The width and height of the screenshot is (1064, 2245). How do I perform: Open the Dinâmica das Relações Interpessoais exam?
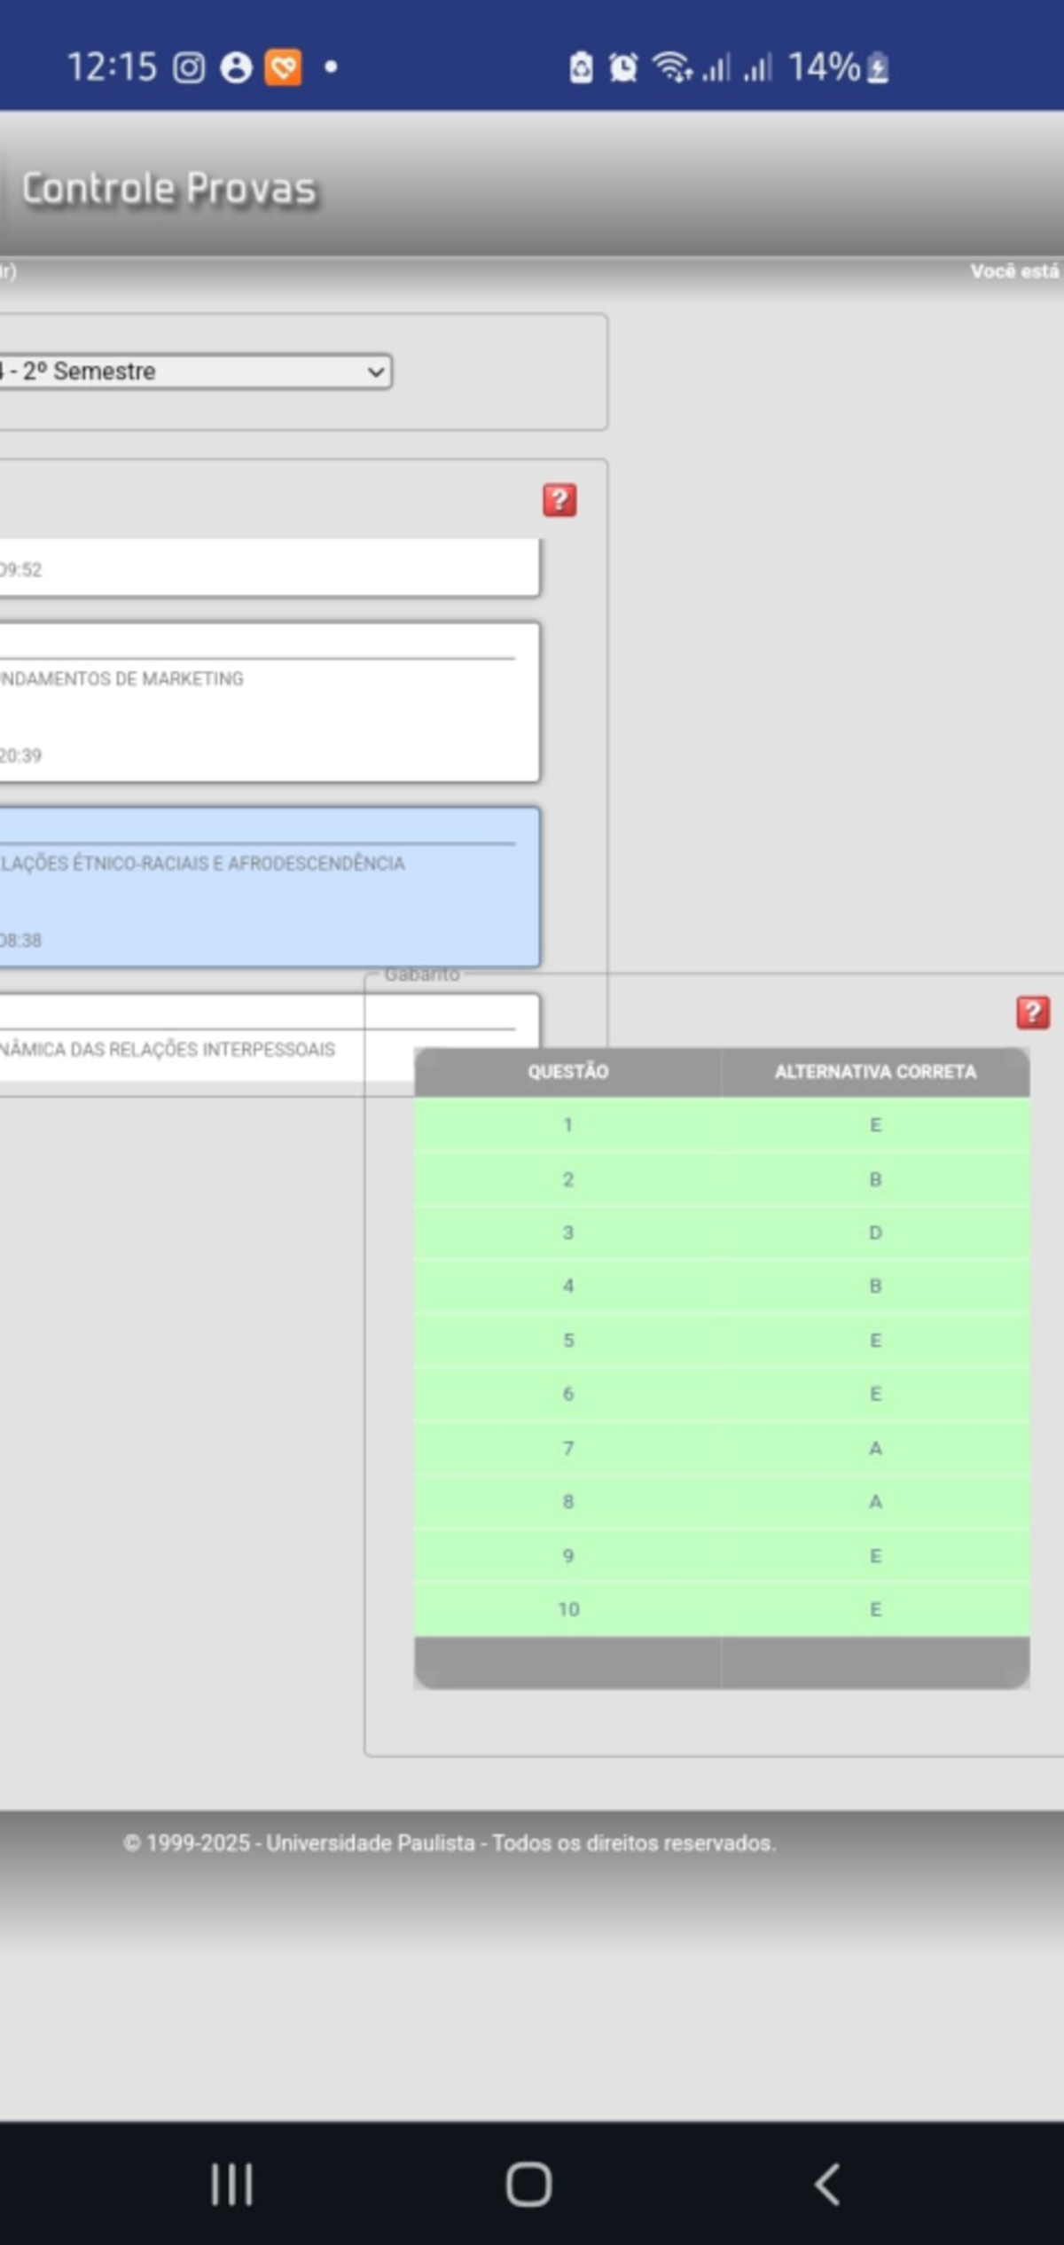tap(177, 1049)
